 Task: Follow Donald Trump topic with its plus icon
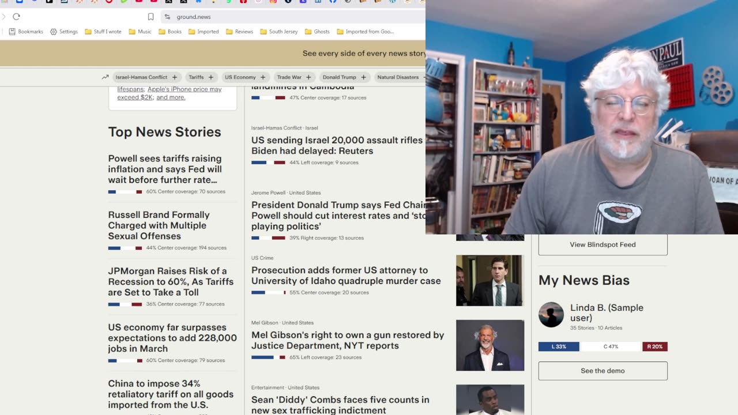363,77
